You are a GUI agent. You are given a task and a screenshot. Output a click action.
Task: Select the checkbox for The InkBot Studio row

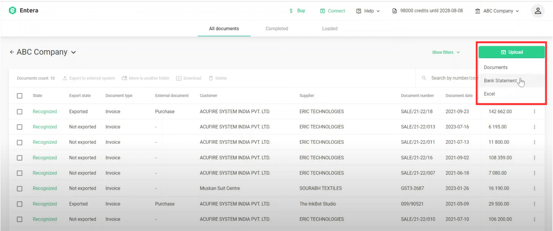tap(20, 204)
